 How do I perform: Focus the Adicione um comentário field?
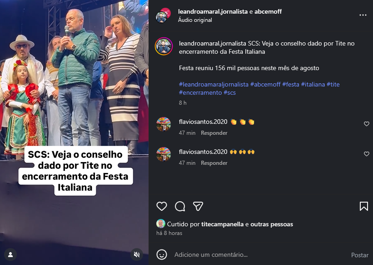tap(259, 255)
